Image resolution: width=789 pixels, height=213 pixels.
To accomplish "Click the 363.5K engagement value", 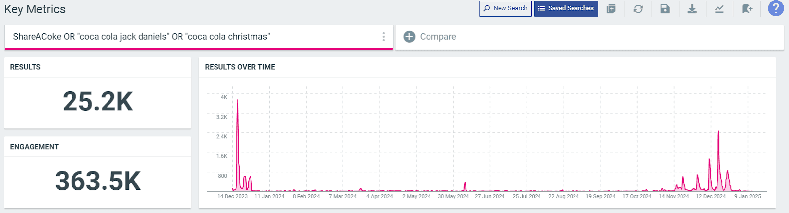I will click(x=98, y=181).
